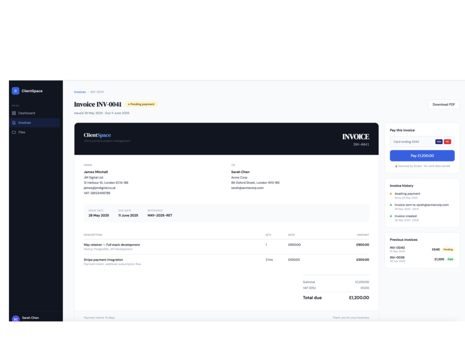The width and height of the screenshot is (465, 348).
Task: Click the Files folder icon
Action: [x=14, y=132]
